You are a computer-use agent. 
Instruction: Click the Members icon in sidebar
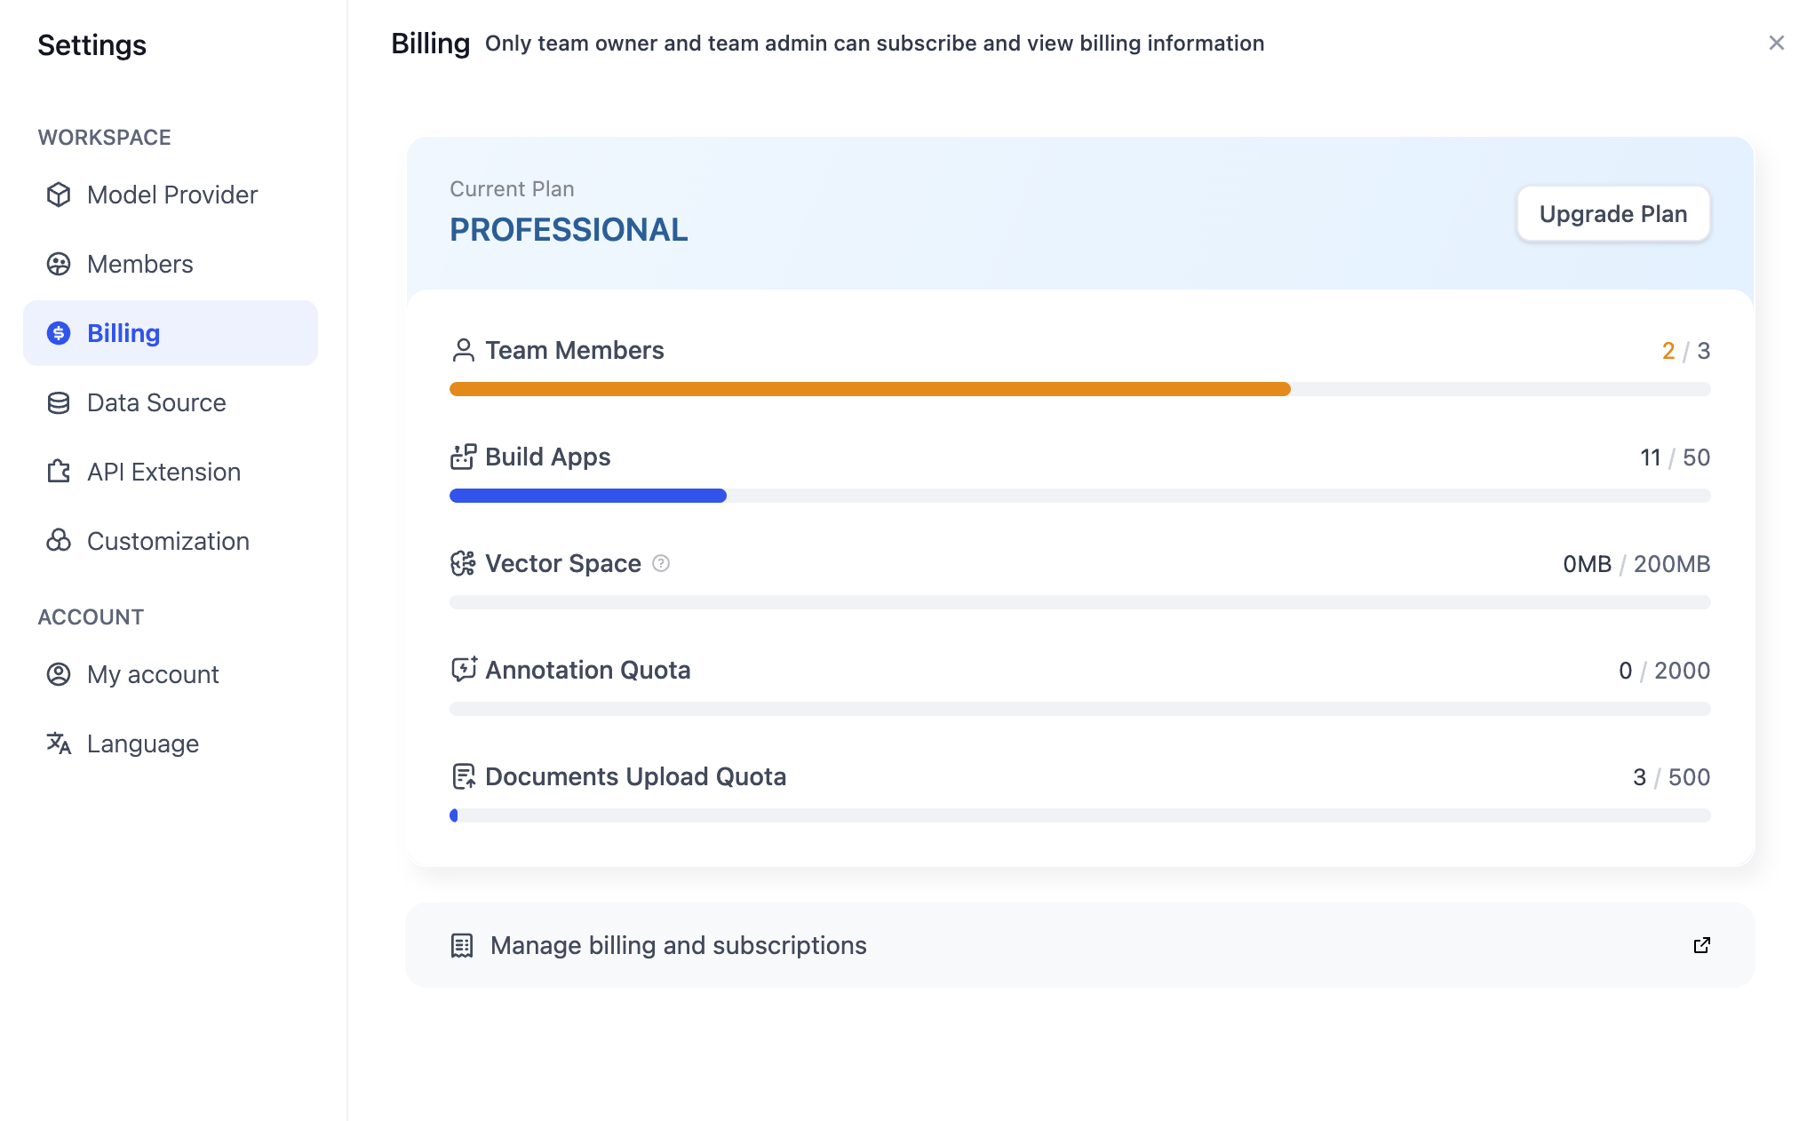point(59,264)
